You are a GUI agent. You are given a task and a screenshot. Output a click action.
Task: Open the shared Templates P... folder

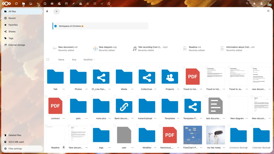point(193,106)
